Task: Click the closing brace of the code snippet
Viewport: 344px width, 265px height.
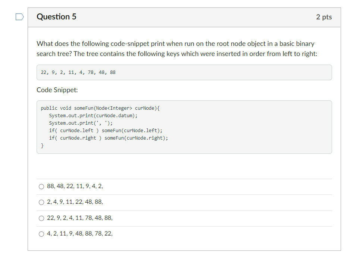Action: 42,146
